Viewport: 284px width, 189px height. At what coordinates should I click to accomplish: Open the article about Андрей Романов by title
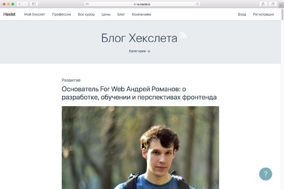[139, 93]
